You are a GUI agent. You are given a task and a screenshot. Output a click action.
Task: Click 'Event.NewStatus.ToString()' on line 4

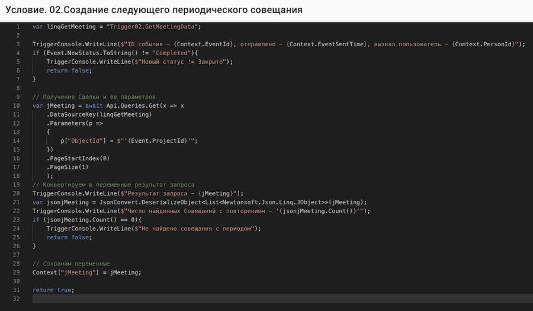pyautogui.click(x=92, y=53)
